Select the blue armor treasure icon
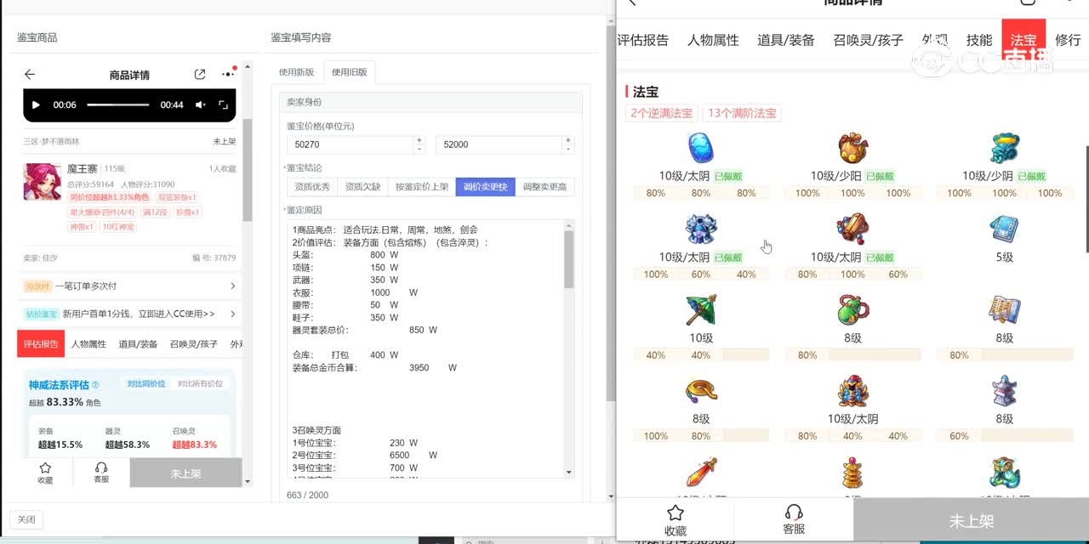 [x=701, y=229]
